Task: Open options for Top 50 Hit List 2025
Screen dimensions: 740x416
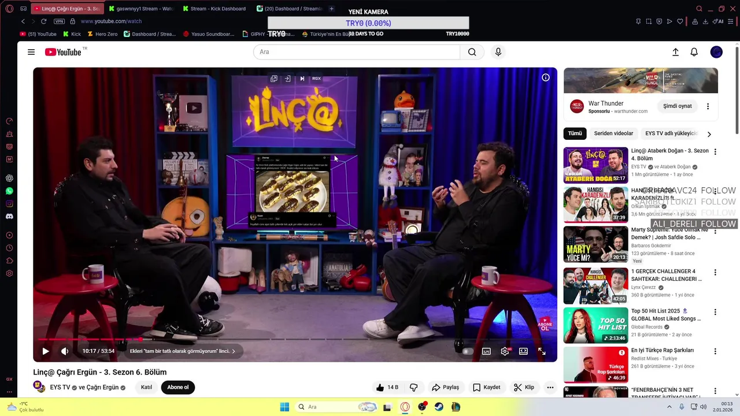Action: pyautogui.click(x=715, y=312)
